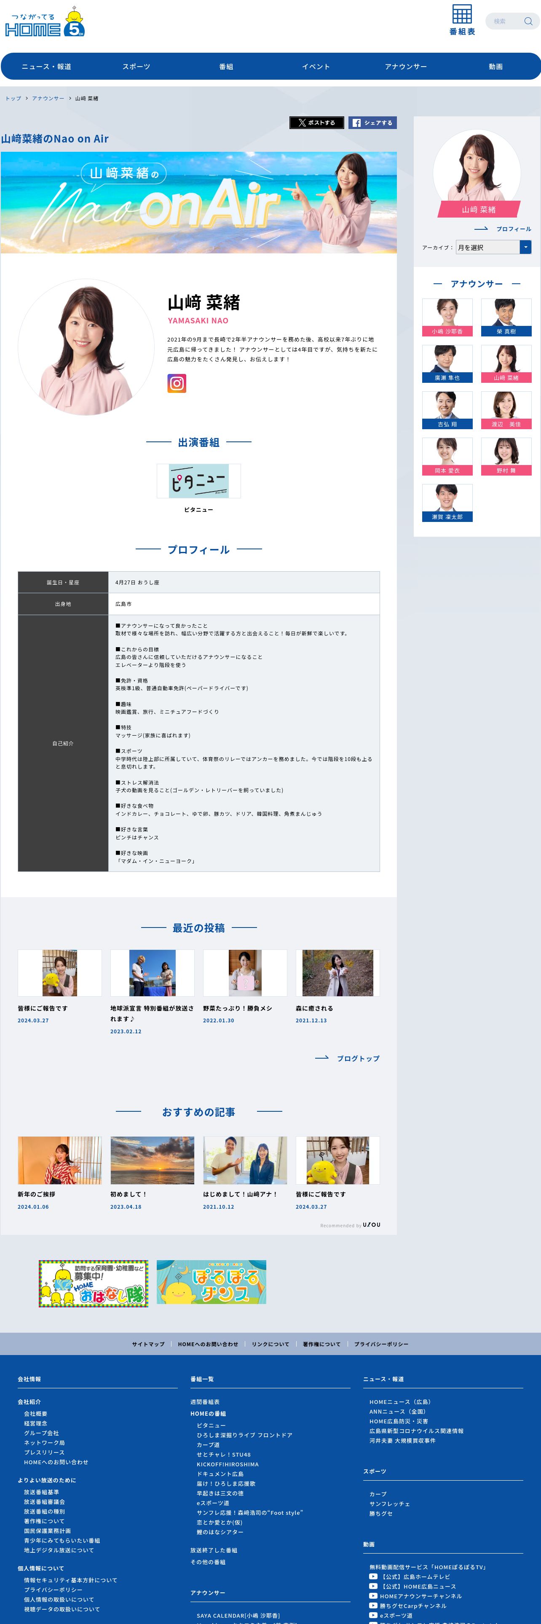Open footer 著作権について link in gray bar
541x1624 pixels.
click(321, 1344)
